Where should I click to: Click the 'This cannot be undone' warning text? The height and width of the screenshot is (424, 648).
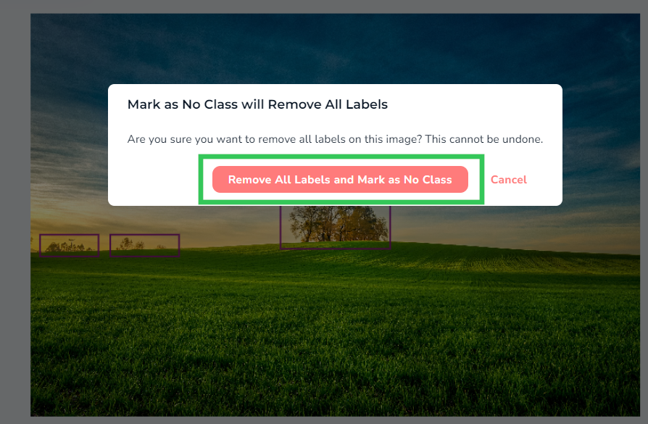pos(484,139)
